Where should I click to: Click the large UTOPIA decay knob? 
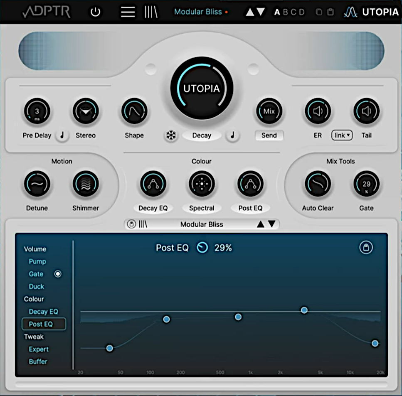202,88
